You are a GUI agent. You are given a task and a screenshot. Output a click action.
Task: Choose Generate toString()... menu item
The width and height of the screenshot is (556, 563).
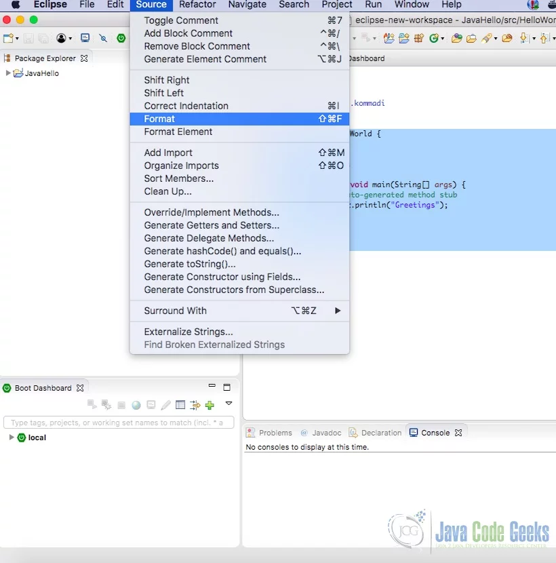tap(239, 264)
